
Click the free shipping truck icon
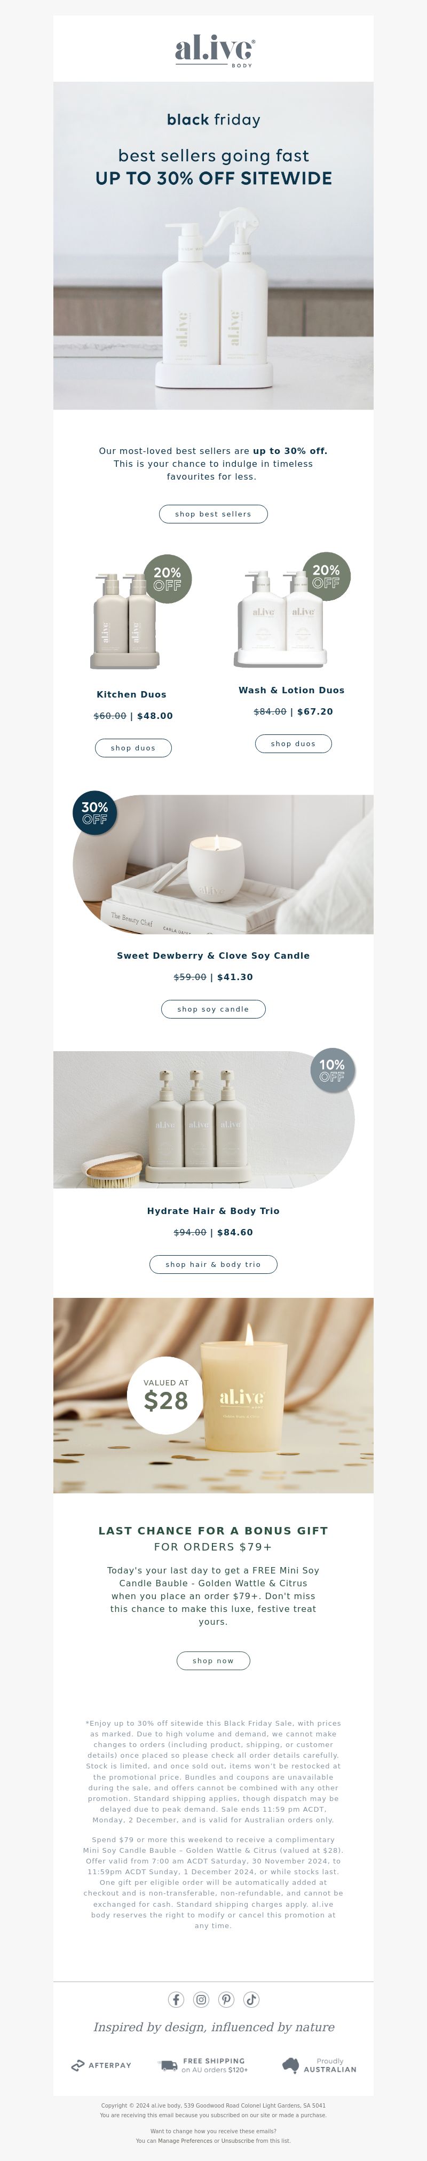[x=168, y=2064]
